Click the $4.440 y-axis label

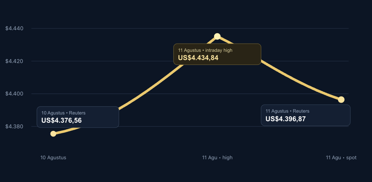pyautogui.click(x=14, y=29)
